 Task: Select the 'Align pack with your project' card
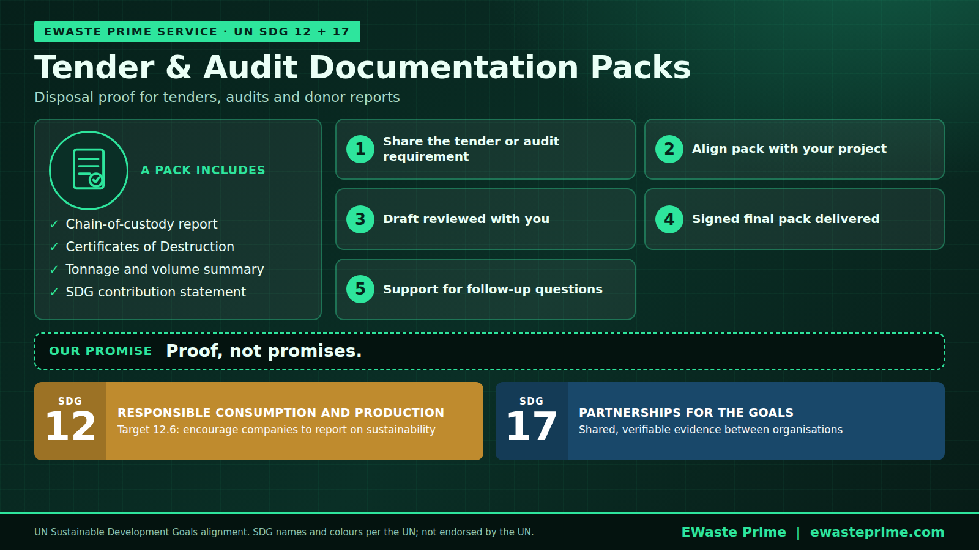(x=794, y=149)
